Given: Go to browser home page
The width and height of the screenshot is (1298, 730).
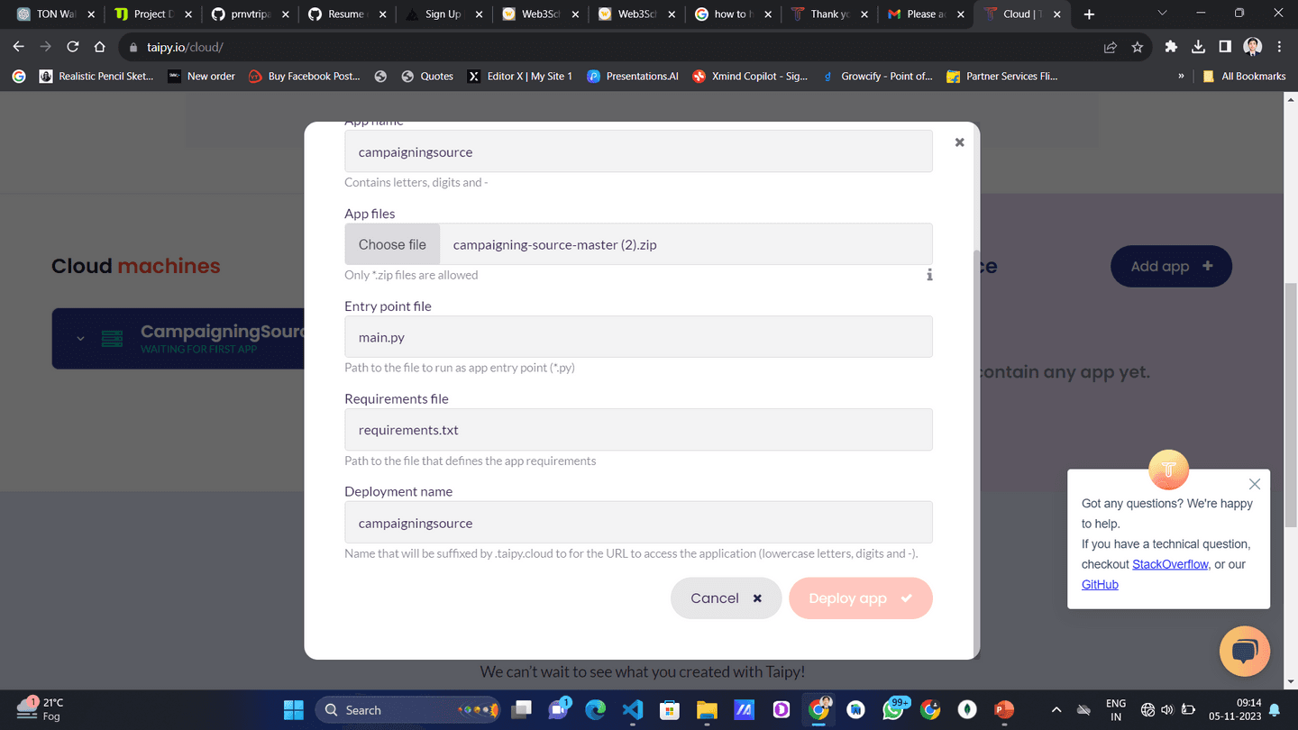Looking at the screenshot, I should coord(100,47).
